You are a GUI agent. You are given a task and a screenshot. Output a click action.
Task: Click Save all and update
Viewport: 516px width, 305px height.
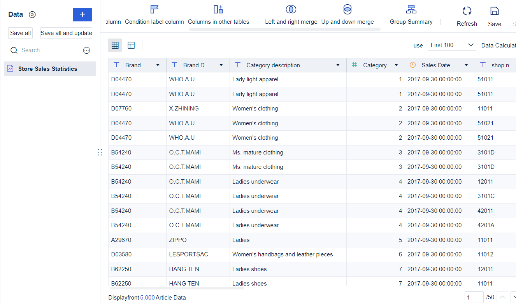pos(66,33)
